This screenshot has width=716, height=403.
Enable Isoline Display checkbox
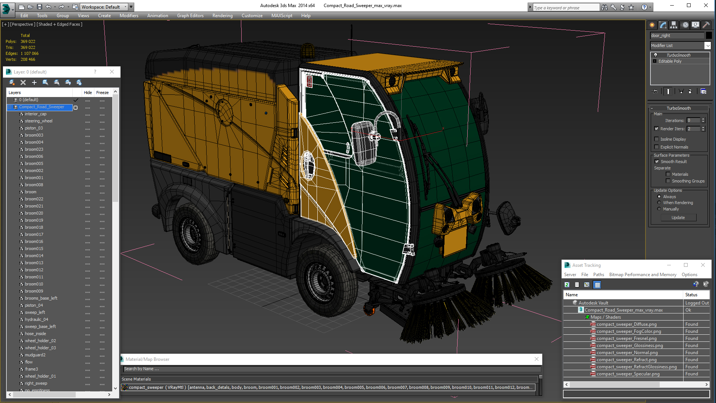pyautogui.click(x=657, y=139)
